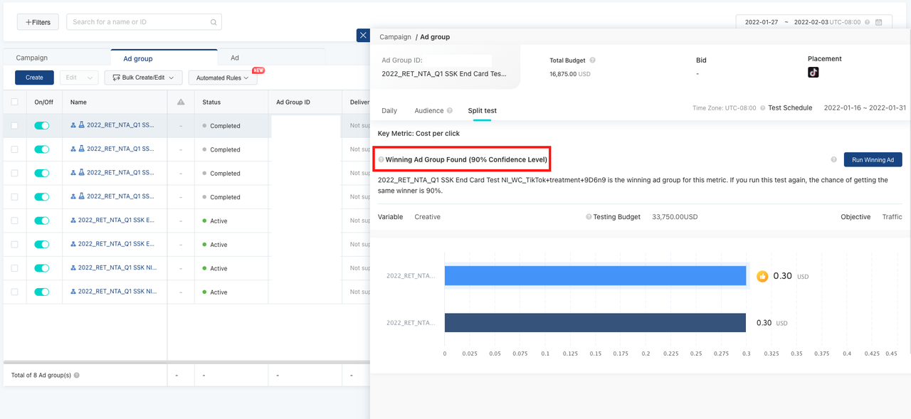Open the Edit dropdown menu
This screenshot has width=911, height=419.
pyautogui.click(x=78, y=78)
